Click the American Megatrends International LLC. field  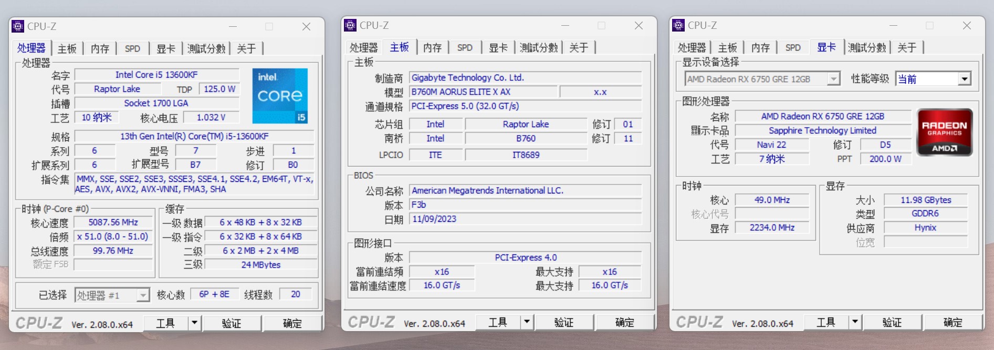tap(525, 190)
